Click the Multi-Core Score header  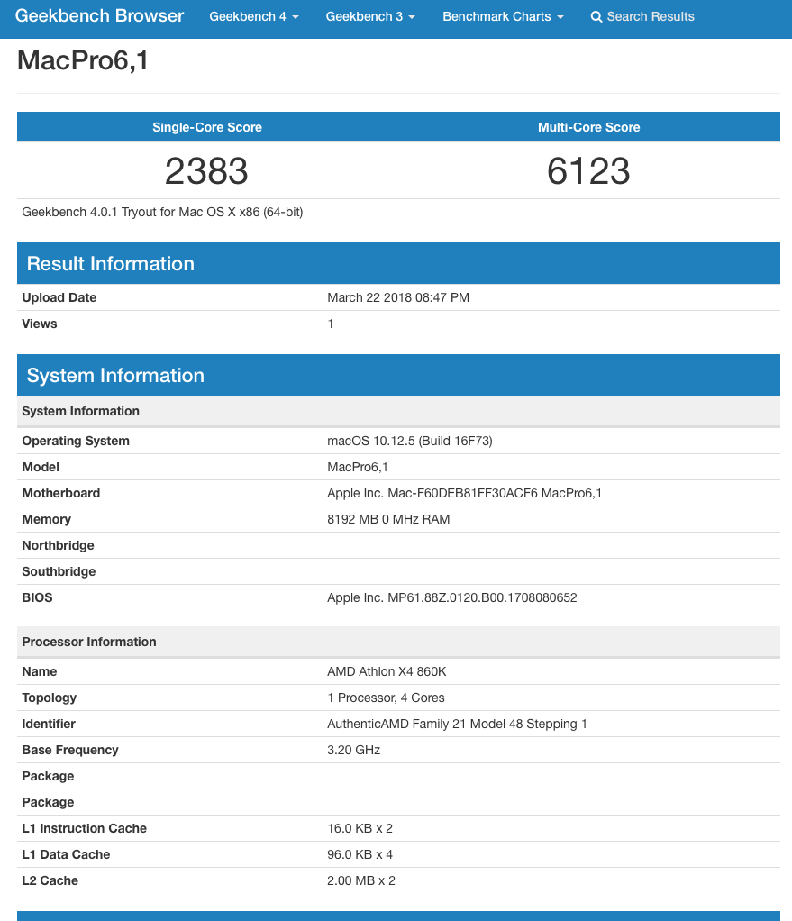589,127
